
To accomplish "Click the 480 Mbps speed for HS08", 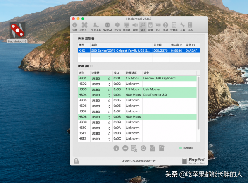I will click(133, 117).
